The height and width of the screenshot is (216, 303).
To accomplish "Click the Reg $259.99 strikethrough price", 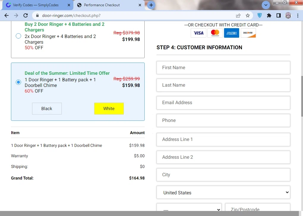I will pyautogui.click(x=127, y=79).
